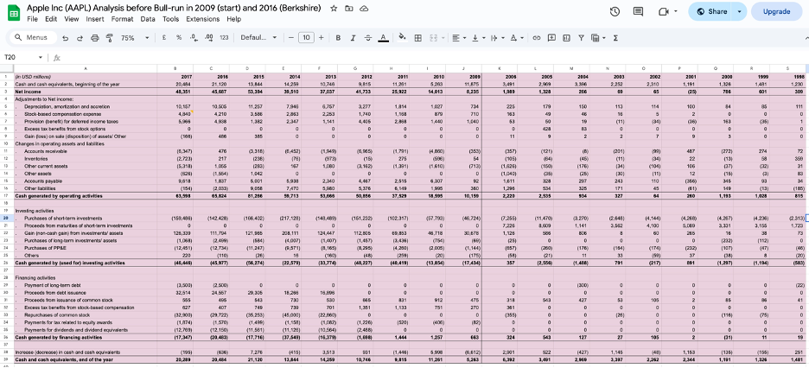Open more number formats (123)
Screen dimensions: 809x368
click(x=224, y=38)
